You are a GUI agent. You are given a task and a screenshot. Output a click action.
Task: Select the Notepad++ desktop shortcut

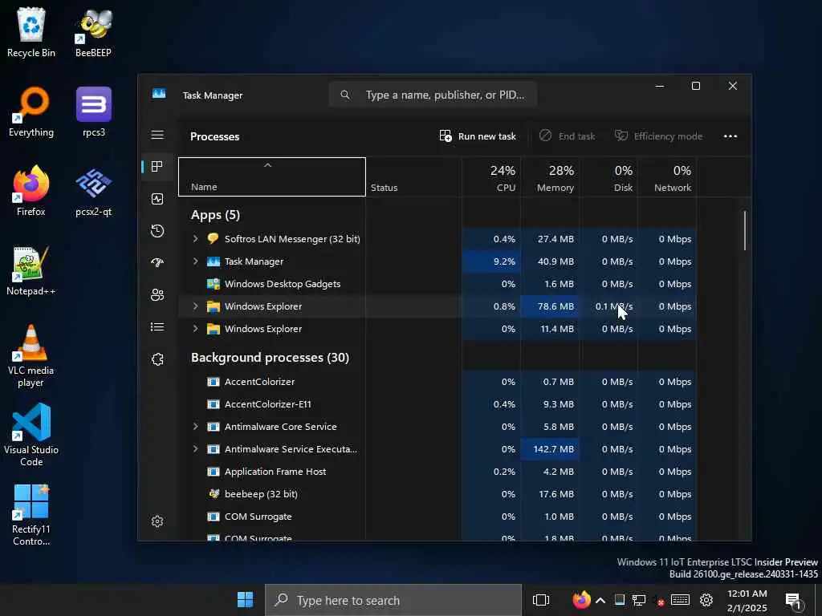(31, 271)
